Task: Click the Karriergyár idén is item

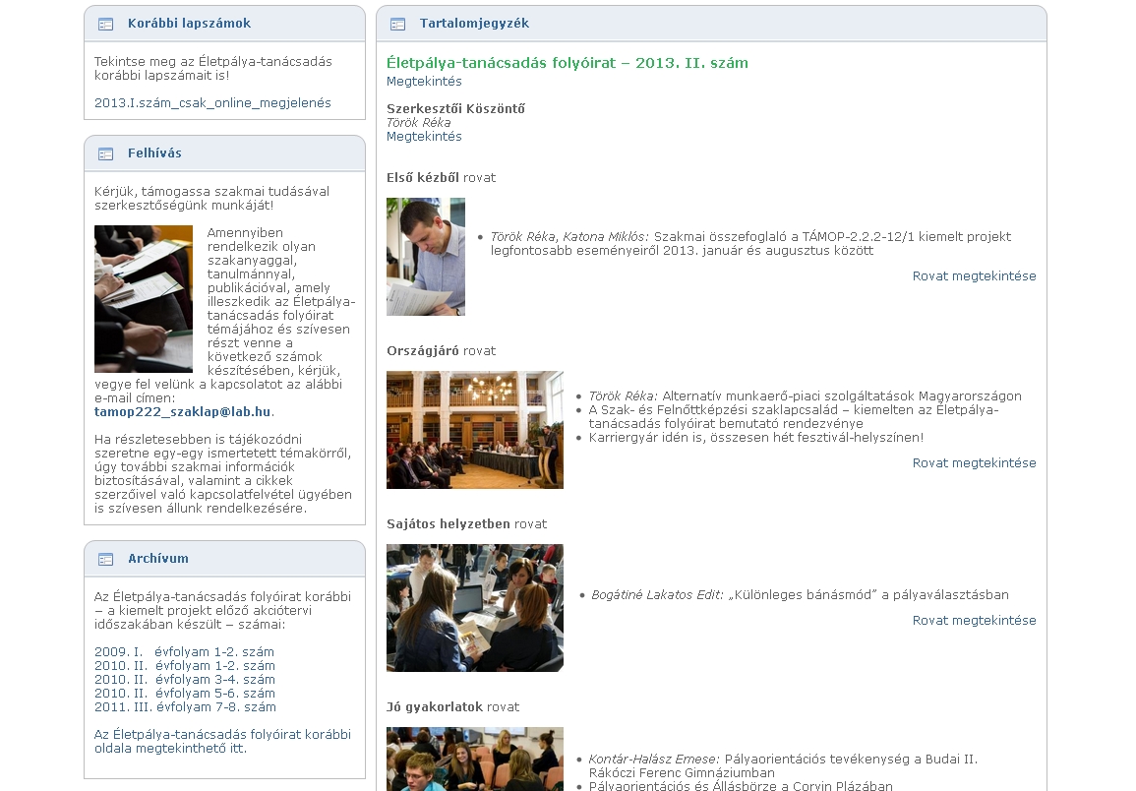Action: [755, 437]
